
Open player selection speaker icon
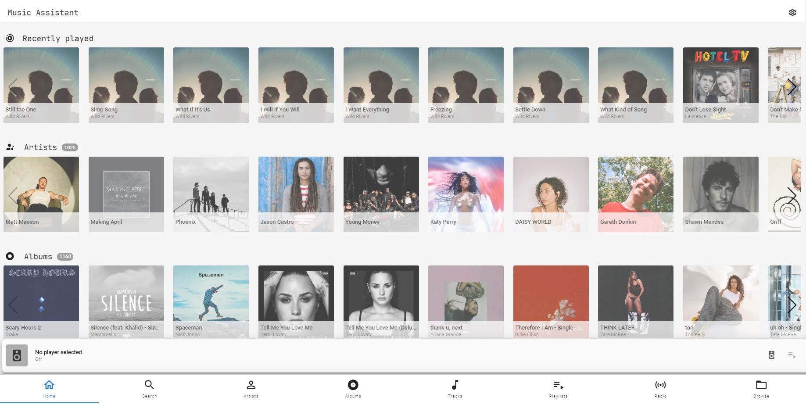pyautogui.click(x=771, y=355)
